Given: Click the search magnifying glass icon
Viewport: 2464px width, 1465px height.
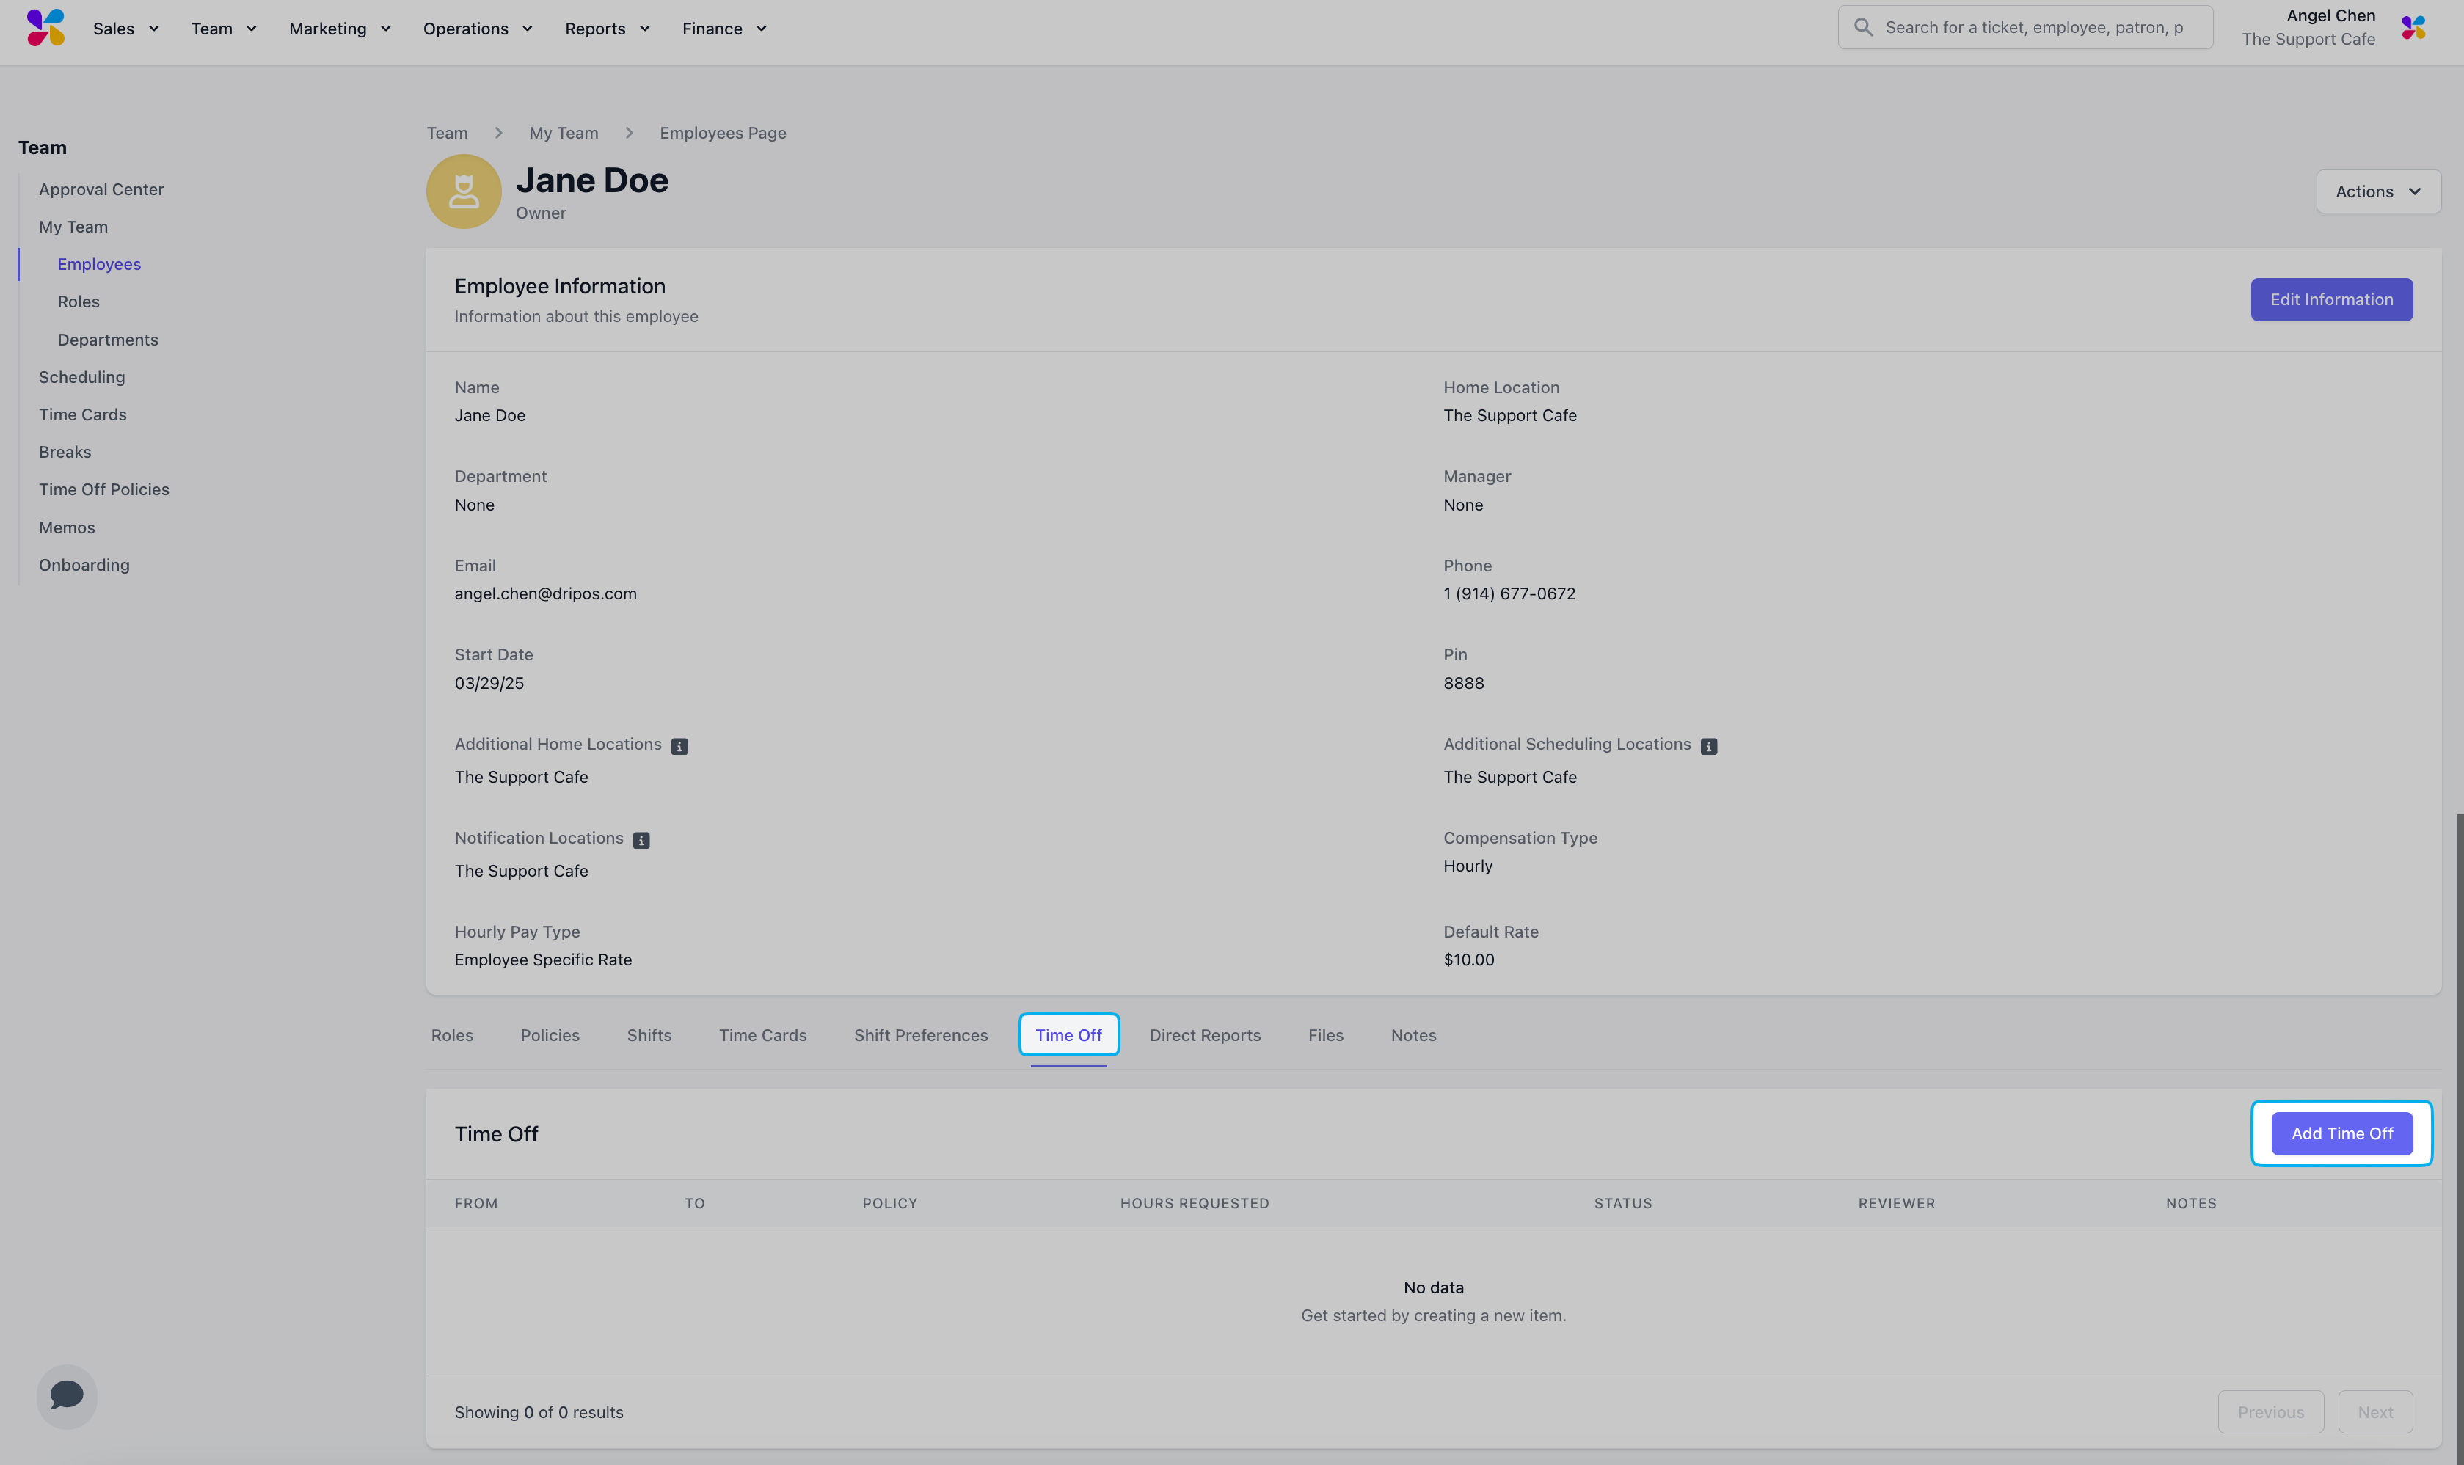Looking at the screenshot, I should (x=1863, y=28).
